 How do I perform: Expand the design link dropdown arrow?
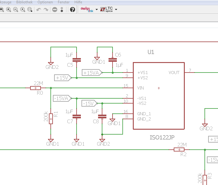[x=97, y=10]
